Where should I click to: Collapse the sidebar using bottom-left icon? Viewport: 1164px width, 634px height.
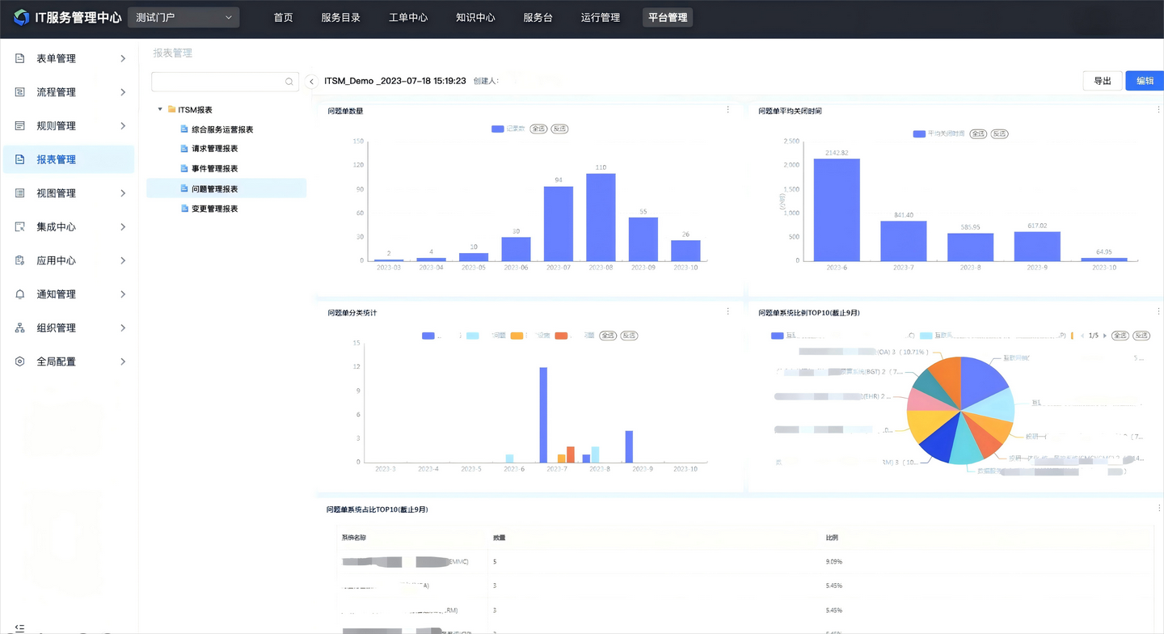pyautogui.click(x=19, y=628)
